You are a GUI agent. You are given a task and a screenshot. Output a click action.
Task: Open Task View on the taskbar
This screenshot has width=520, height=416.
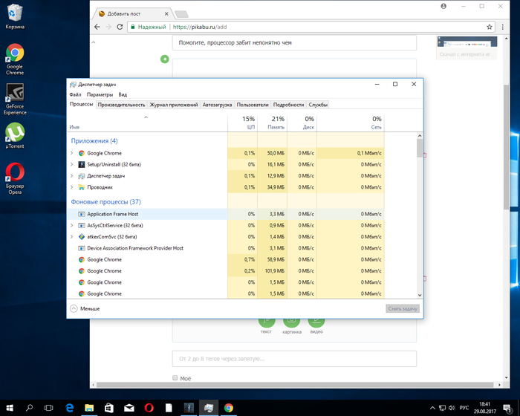[49, 408]
